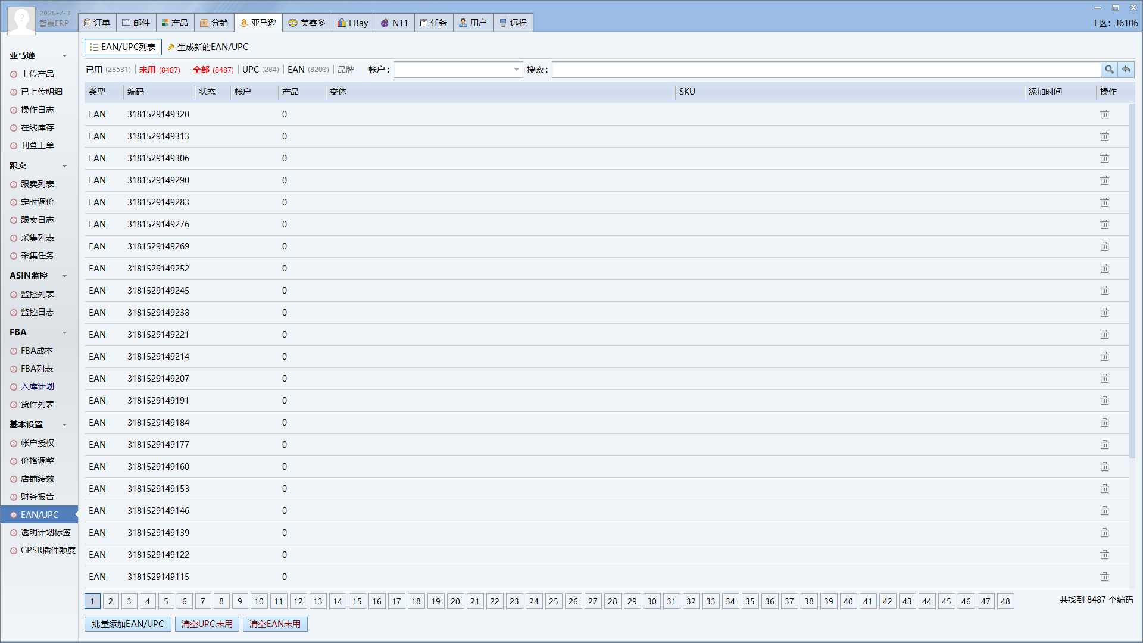This screenshot has height=643, width=1143.
Task: Filter list to UPC codes
Action: (261, 70)
